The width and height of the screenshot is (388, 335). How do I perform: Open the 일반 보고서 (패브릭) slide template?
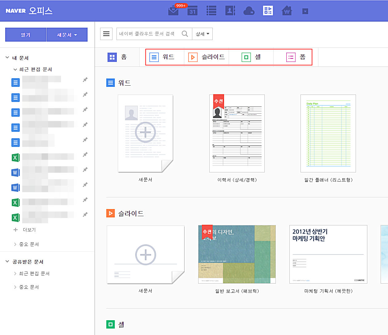point(237,254)
